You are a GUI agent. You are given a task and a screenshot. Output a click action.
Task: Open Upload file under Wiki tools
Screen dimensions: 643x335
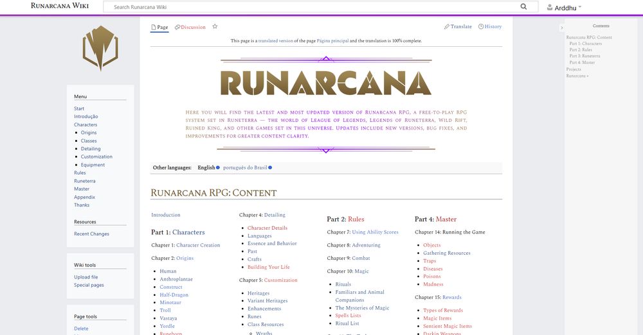pos(86,277)
